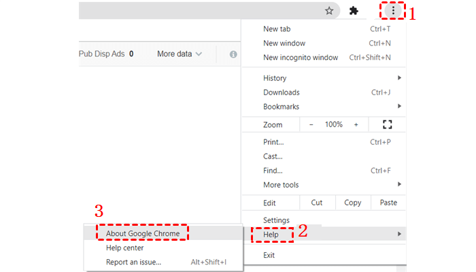Bookmark this page with the star icon
Viewport: 476px width, 272px height.
coord(329,11)
